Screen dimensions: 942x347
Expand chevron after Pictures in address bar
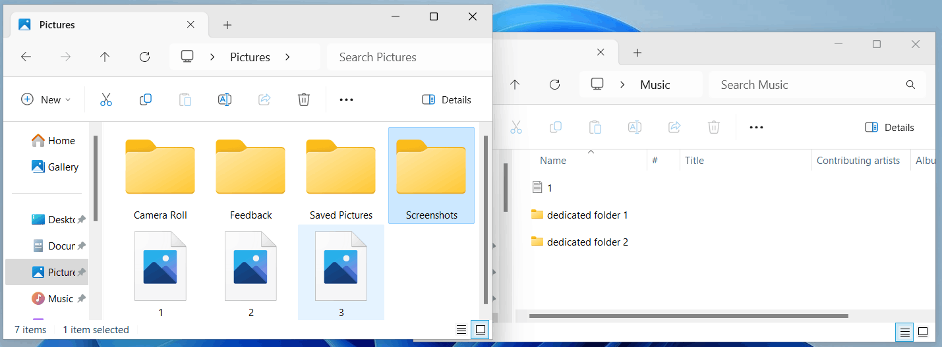tap(287, 57)
